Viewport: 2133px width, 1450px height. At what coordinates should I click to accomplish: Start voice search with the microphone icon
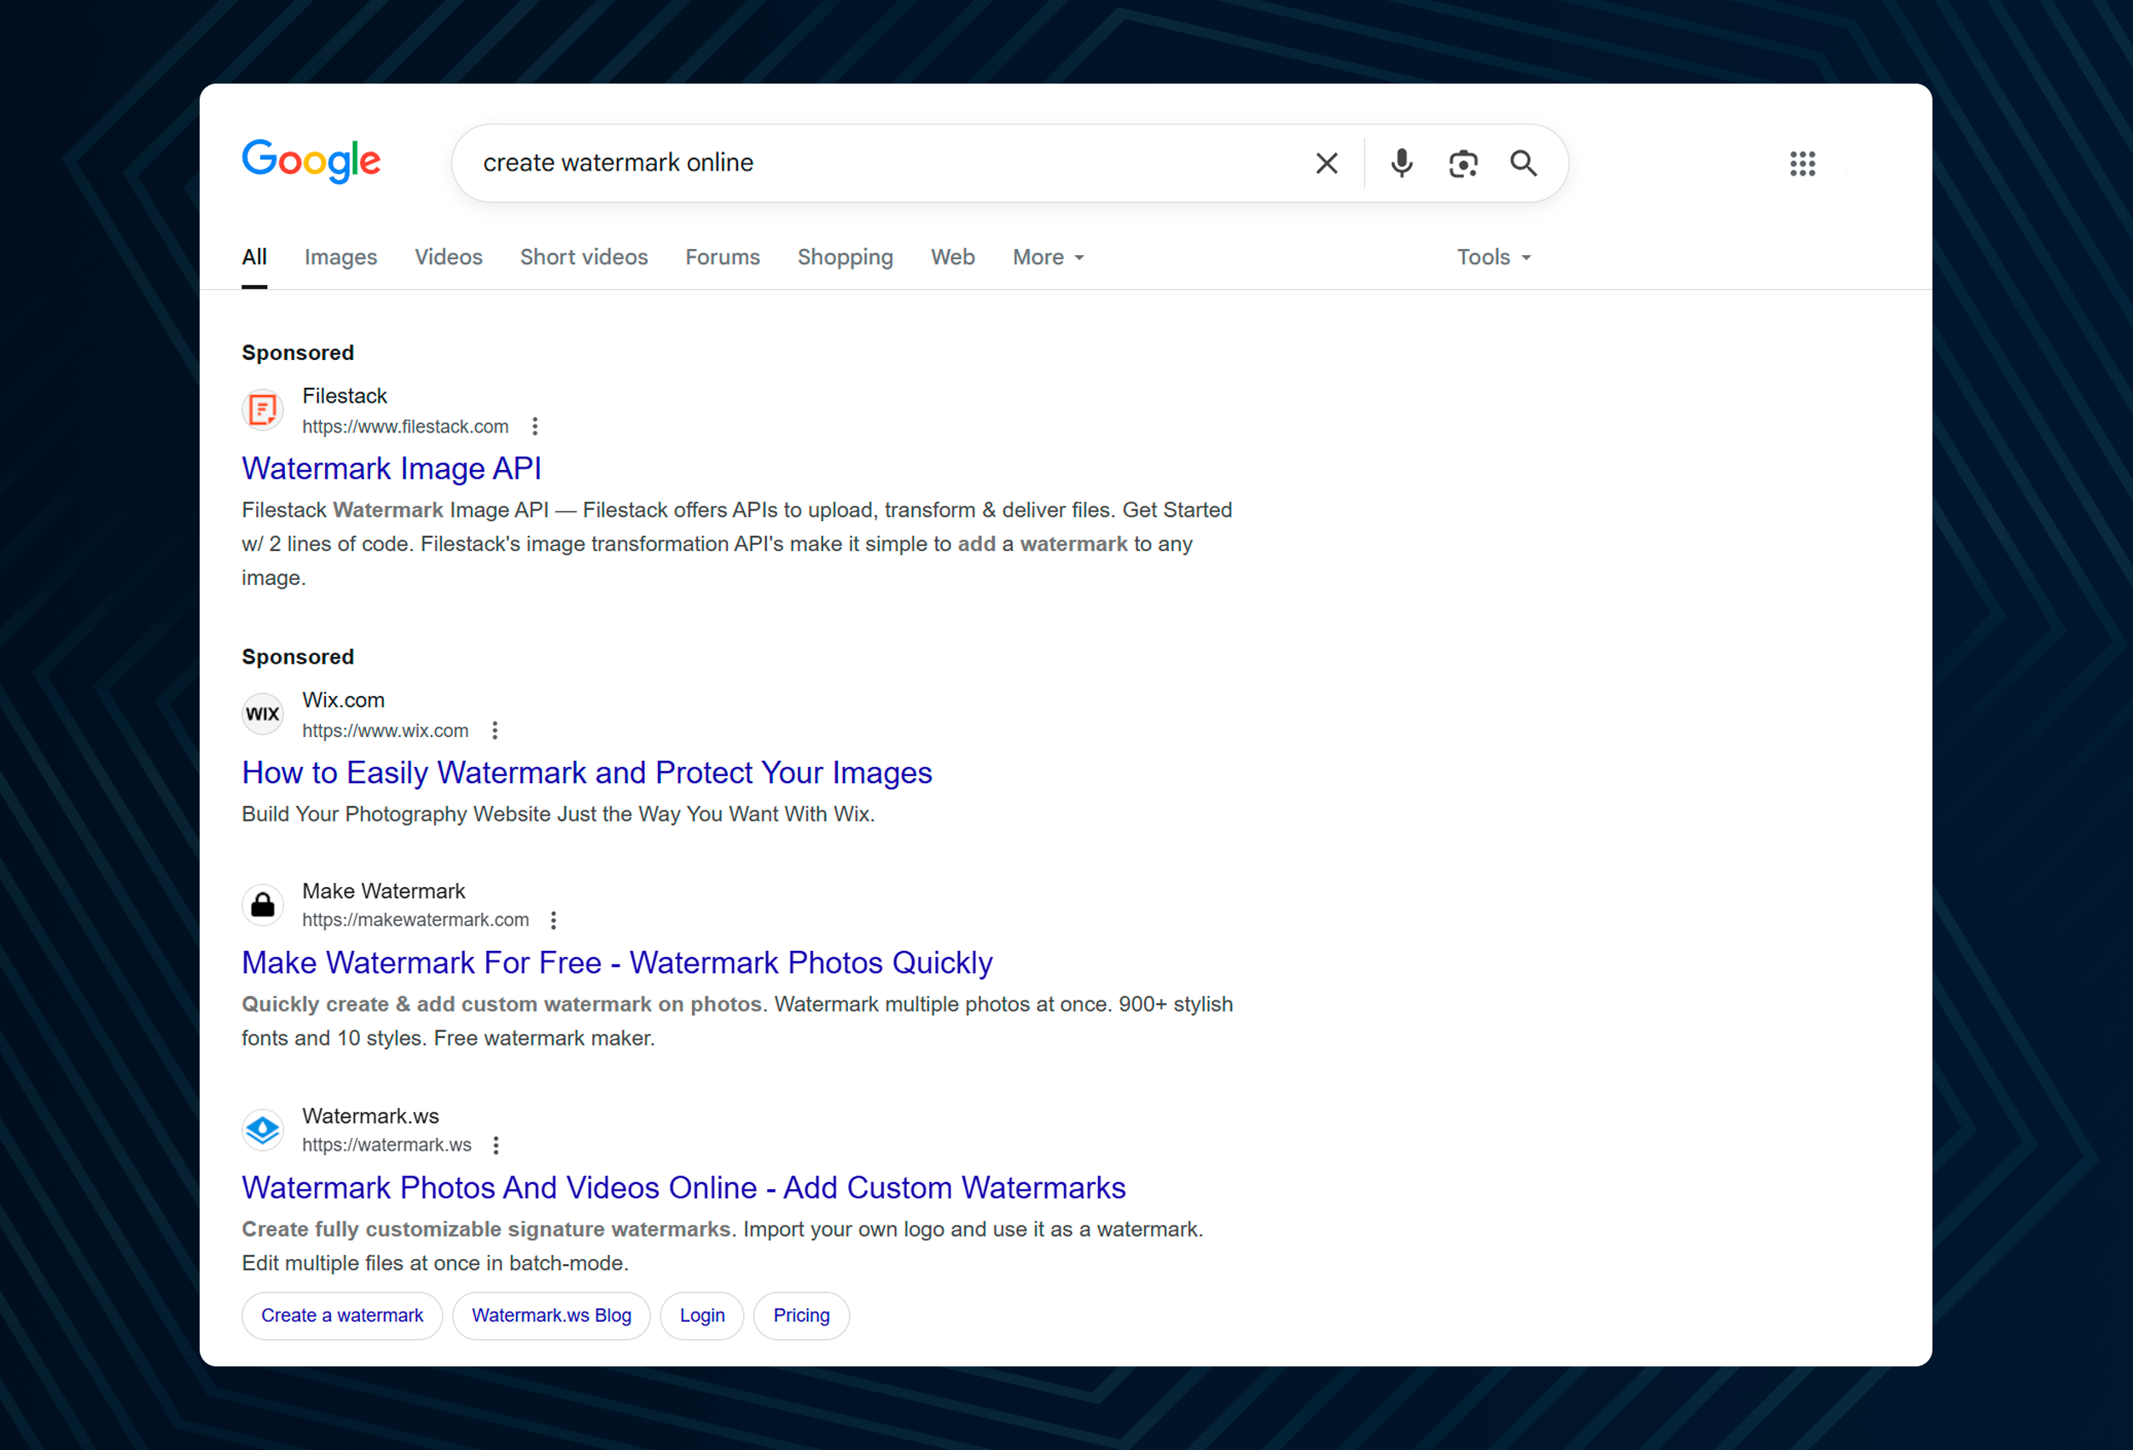point(1402,164)
